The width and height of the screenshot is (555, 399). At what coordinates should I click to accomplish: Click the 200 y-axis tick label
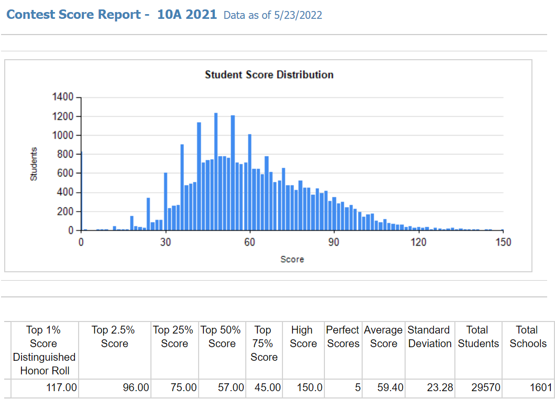[65, 211]
